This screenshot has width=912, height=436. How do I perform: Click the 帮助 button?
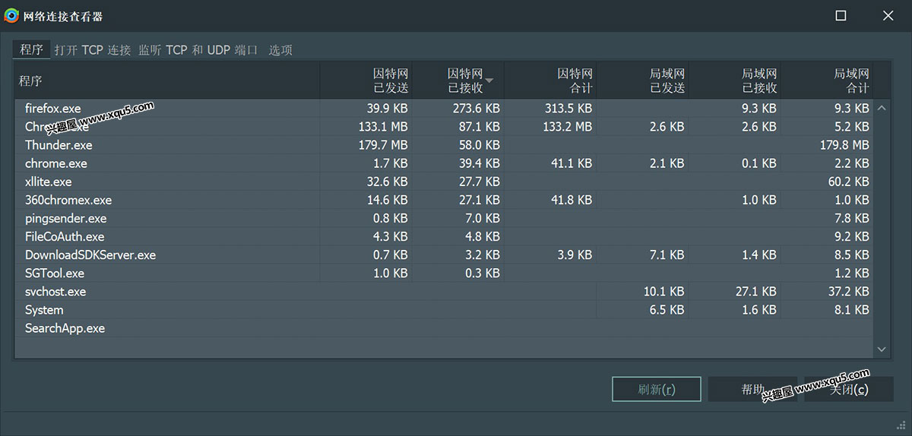(x=752, y=390)
